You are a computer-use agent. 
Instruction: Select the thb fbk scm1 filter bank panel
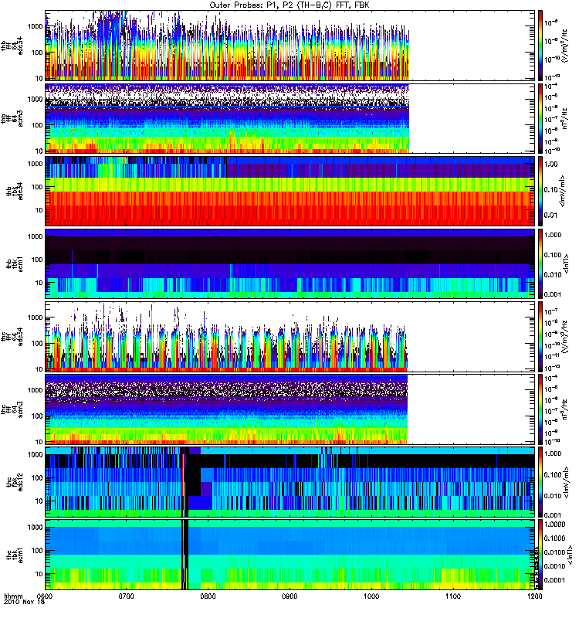pyautogui.click(x=290, y=263)
